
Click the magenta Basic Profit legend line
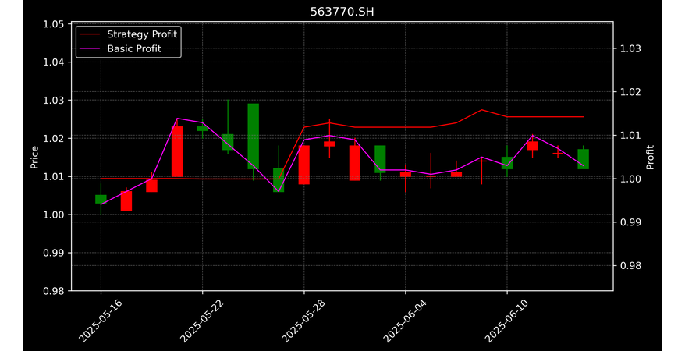point(90,49)
